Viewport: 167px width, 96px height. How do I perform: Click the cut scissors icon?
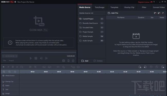pyautogui.click(x=17, y=67)
